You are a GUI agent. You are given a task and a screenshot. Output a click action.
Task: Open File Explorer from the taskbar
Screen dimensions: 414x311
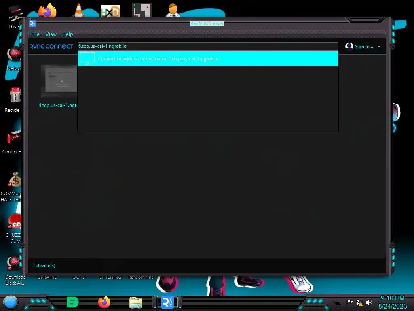[136, 302]
